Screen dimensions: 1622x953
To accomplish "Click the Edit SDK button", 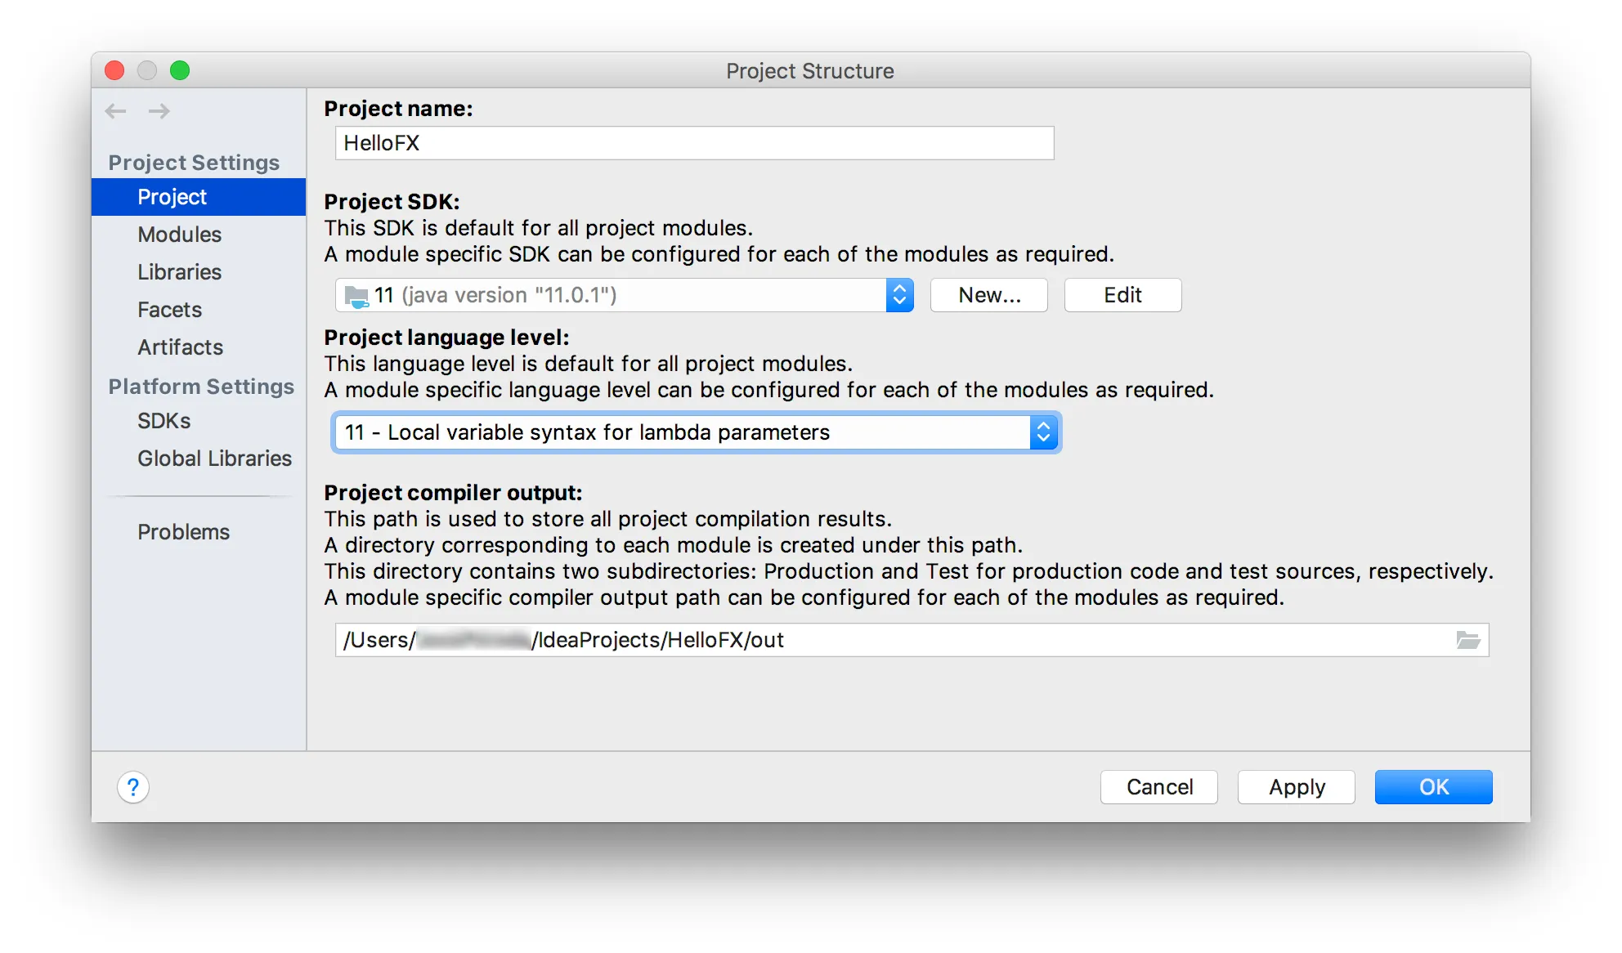I will tap(1122, 295).
